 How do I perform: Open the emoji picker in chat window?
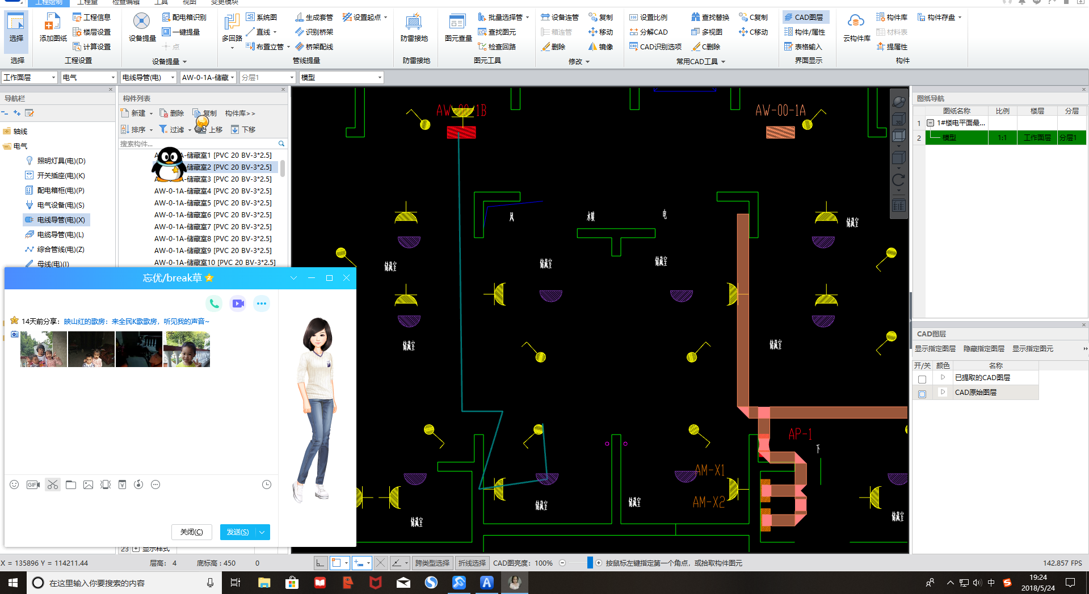pos(15,485)
